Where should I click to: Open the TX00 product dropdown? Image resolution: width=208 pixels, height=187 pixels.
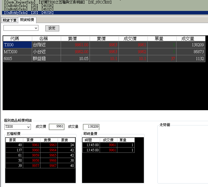coord(18,127)
